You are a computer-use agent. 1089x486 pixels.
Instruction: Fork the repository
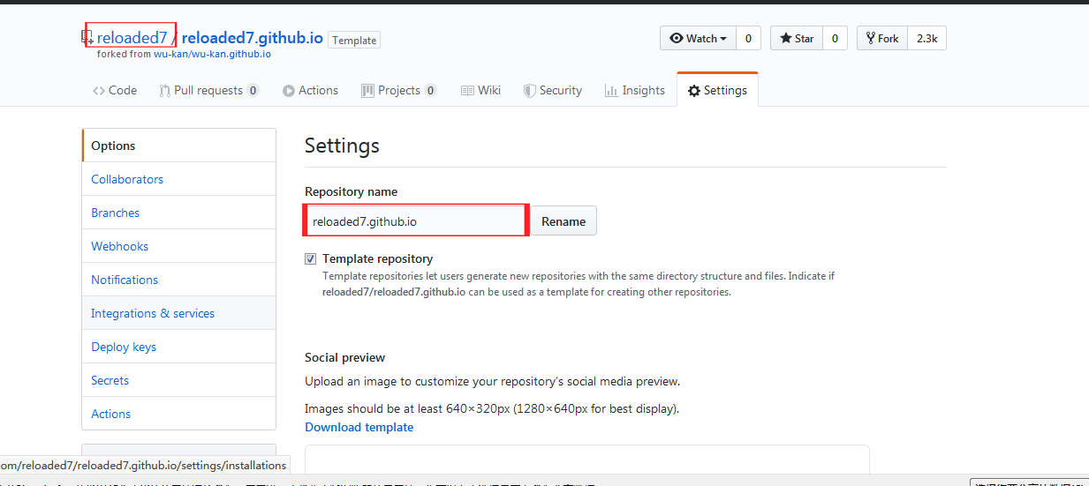[x=881, y=38]
